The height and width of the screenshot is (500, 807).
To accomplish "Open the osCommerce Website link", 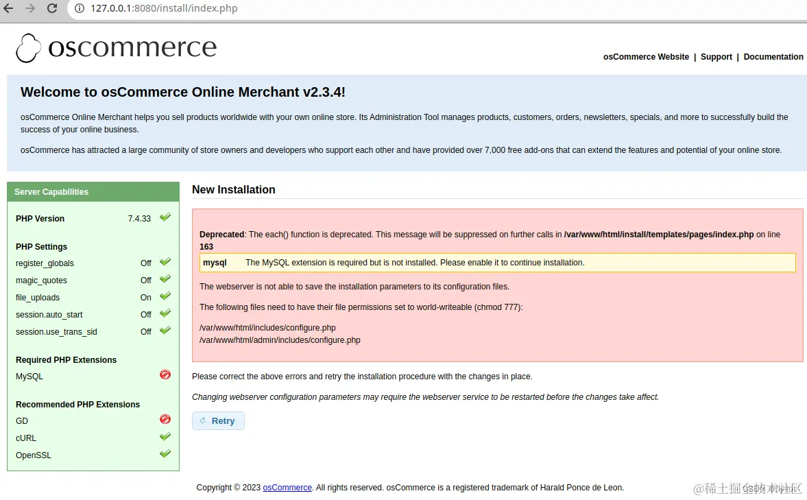I will (646, 57).
